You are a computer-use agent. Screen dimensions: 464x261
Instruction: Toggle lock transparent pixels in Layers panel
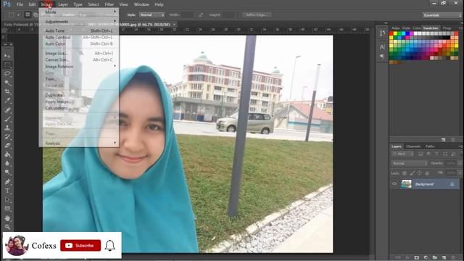(405, 173)
